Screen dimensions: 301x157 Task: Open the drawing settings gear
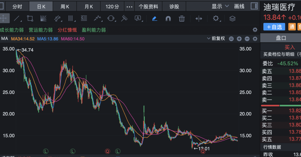pyautogui.click(x=216, y=19)
